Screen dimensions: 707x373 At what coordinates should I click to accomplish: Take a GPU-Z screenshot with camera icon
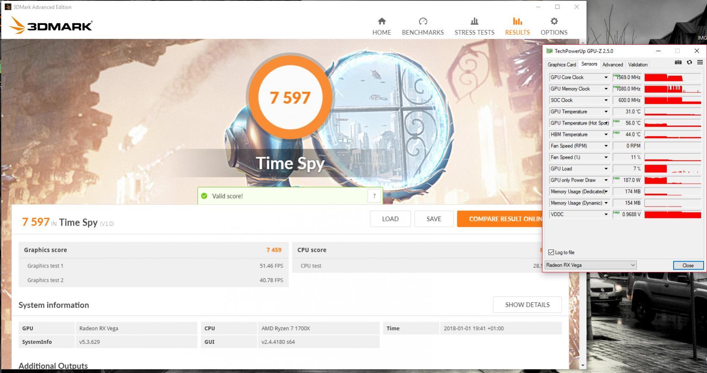click(678, 62)
